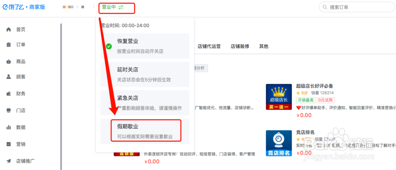Image resolution: width=396 pixels, height=170 pixels.
Task: Choose the 延时关店 option
Action: click(x=145, y=74)
